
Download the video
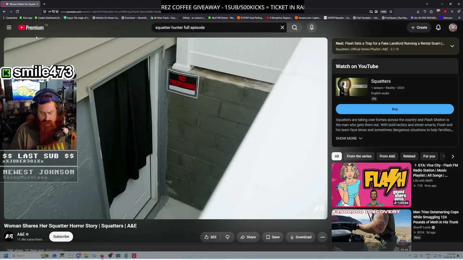coord(301,237)
